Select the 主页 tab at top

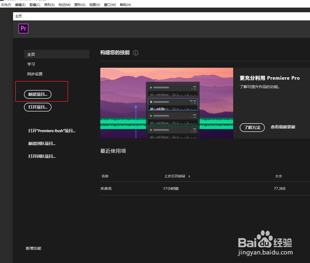[19, 16]
